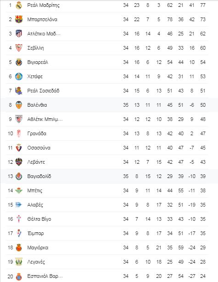218x282 pixels.
Task: Open the Βαγιαδολίδ team row
Action: pyautogui.click(x=107, y=176)
